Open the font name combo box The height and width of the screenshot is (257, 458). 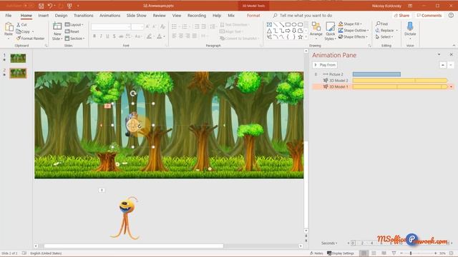click(x=111, y=27)
